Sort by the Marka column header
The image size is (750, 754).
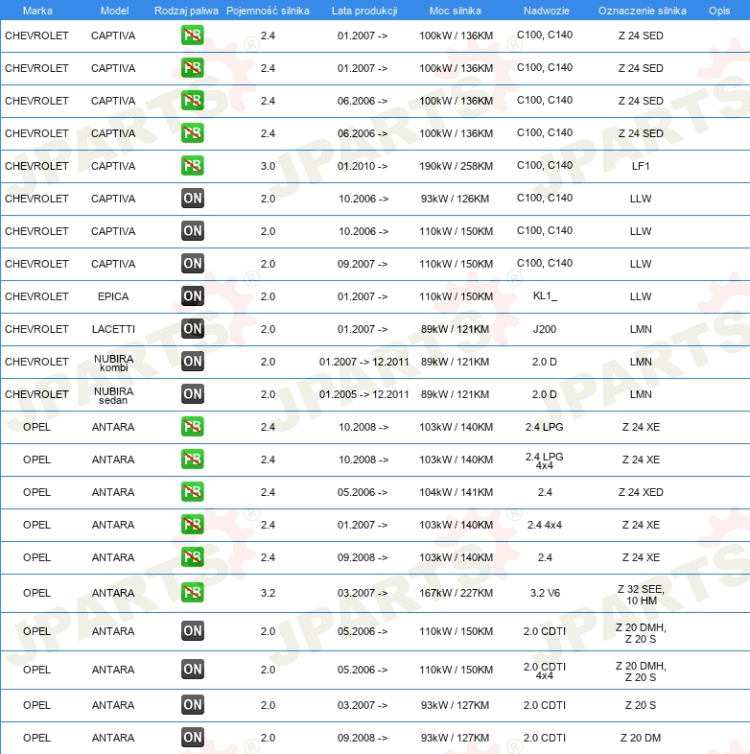(x=36, y=11)
